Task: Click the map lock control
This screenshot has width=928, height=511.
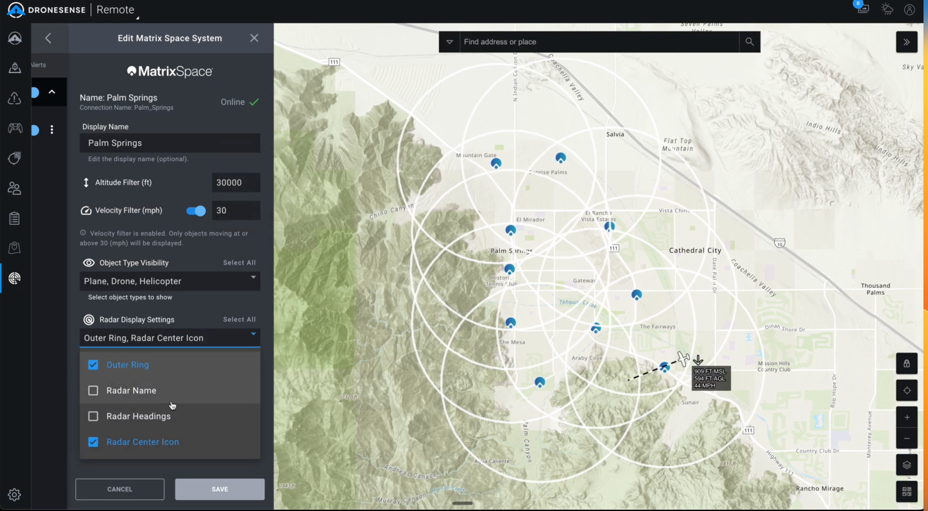Action: (x=907, y=363)
